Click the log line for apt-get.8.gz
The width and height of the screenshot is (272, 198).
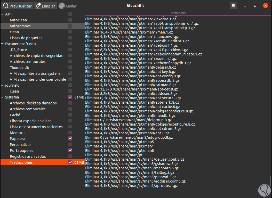pyautogui.click(x=132, y=89)
